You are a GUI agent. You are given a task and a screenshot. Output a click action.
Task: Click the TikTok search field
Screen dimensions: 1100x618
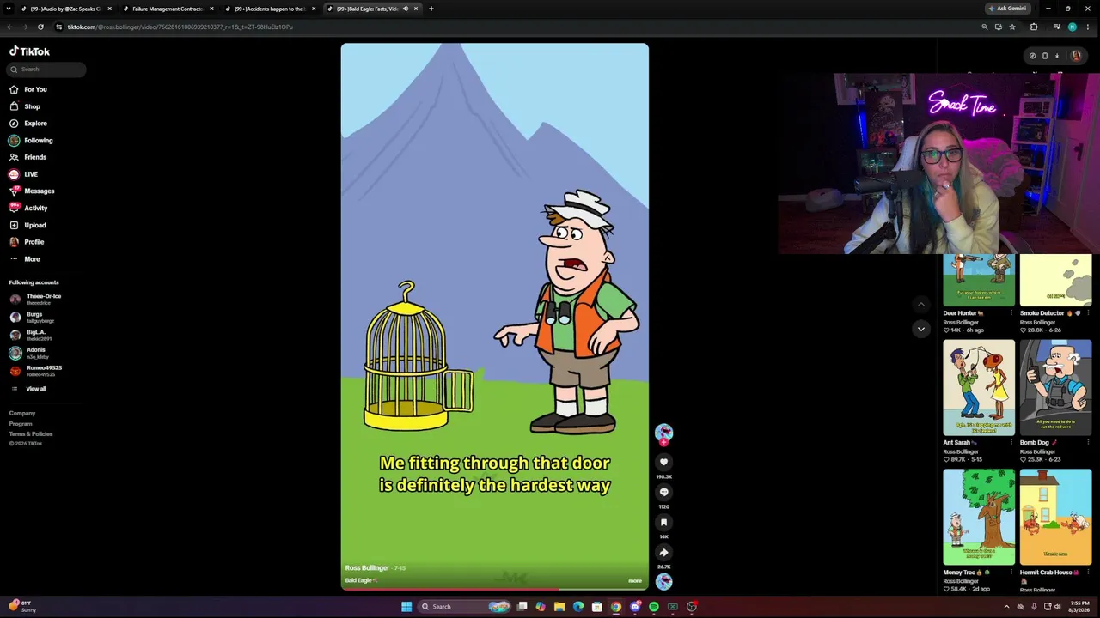[x=47, y=70]
